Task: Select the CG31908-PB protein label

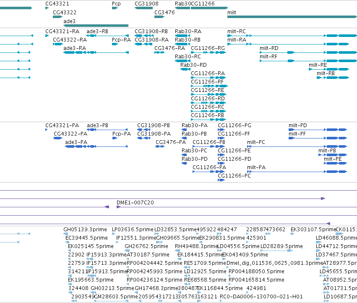Action: 154,125
